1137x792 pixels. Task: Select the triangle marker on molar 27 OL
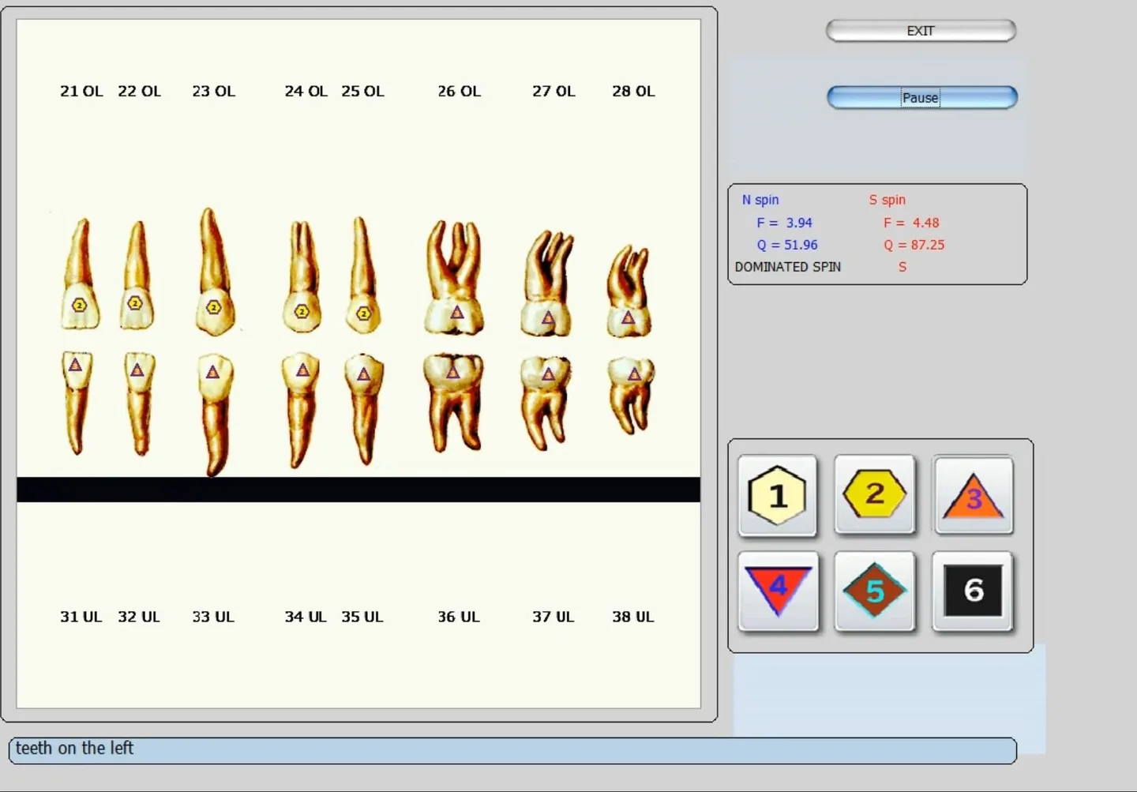point(548,318)
